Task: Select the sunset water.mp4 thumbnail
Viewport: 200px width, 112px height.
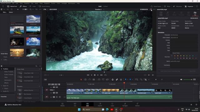Action: [17, 53]
